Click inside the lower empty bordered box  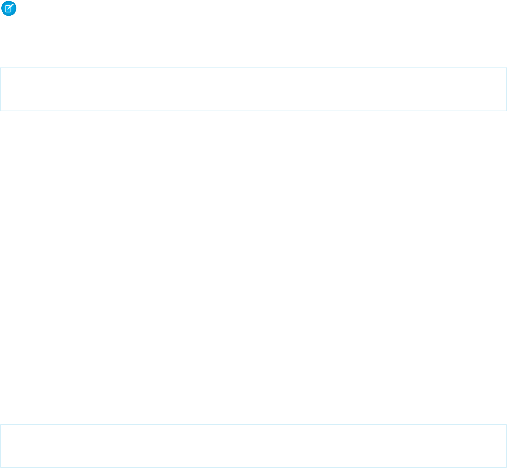point(253,446)
